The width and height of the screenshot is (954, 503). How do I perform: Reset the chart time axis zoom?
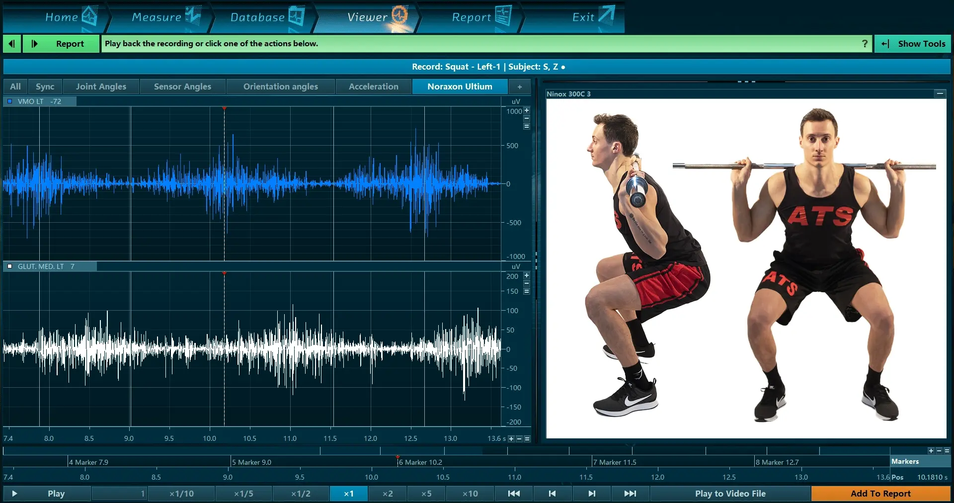click(x=527, y=439)
